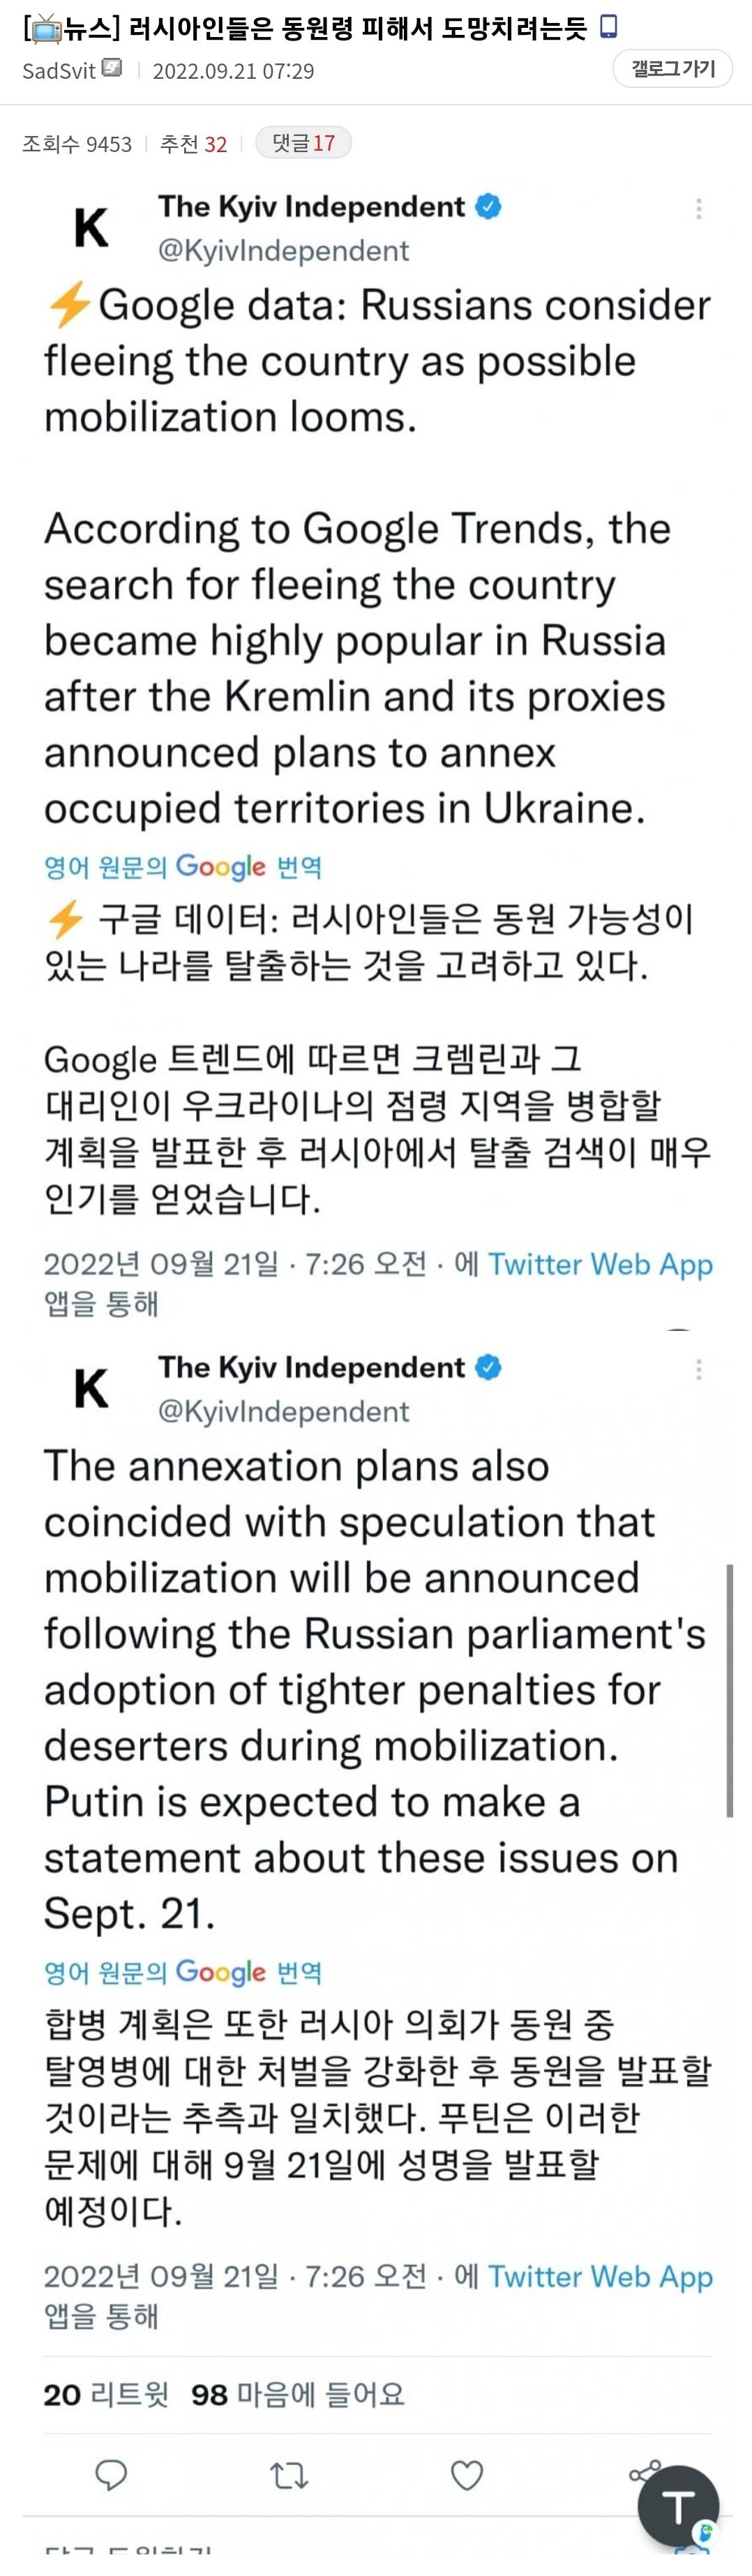
Task: Like the tweet with the heart icon
Action: pos(467,2475)
